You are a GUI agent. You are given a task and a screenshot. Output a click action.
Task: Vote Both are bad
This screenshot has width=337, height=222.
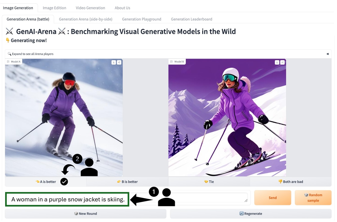point(290,182)
